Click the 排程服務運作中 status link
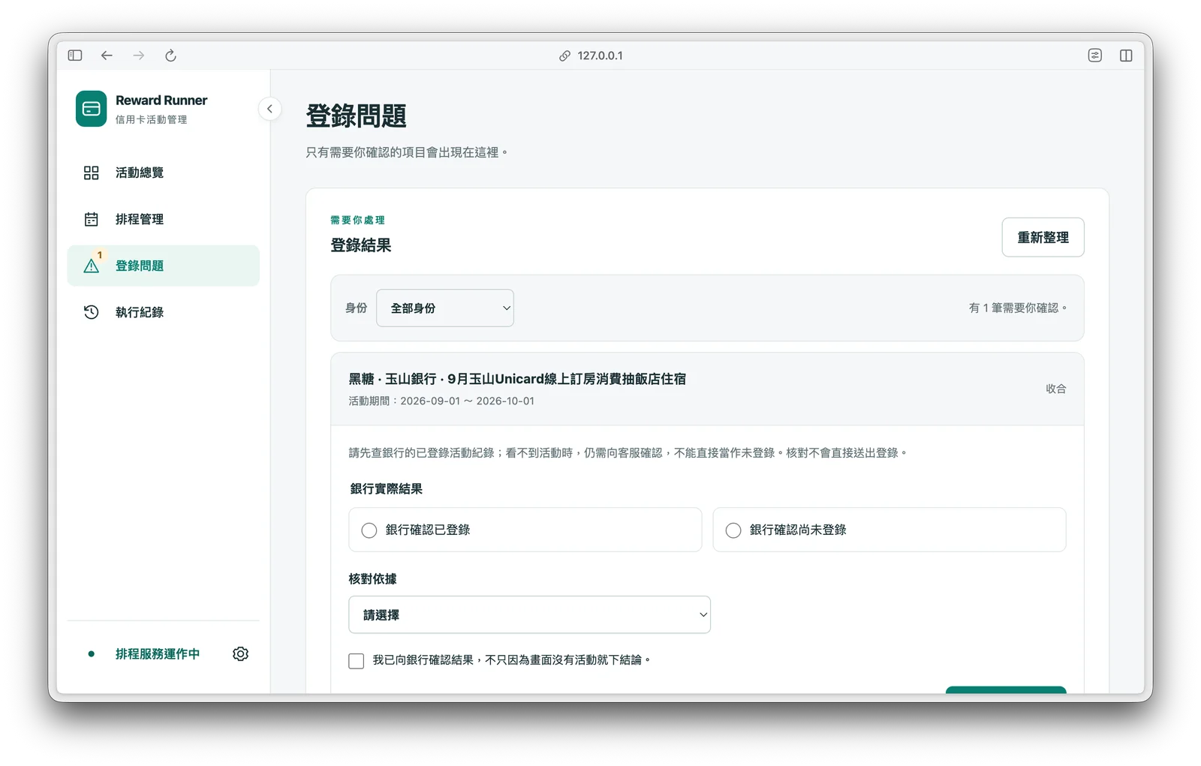 click(158, 654)
